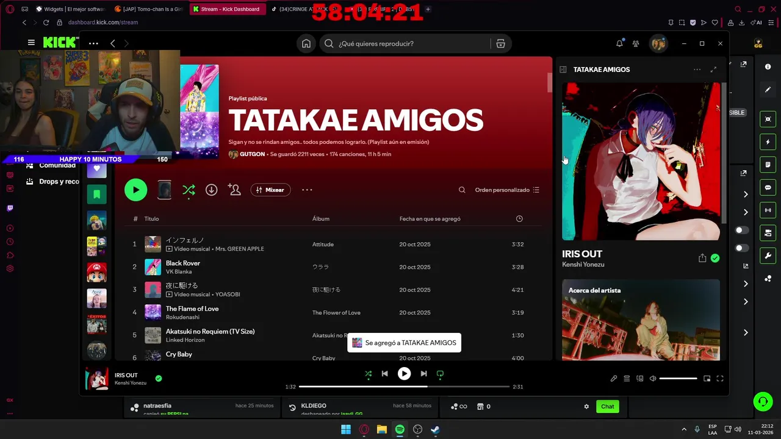The width and height of the screenshot is (781, 439).
Task: Open more options for the playlist
Action: pos(307,190)
